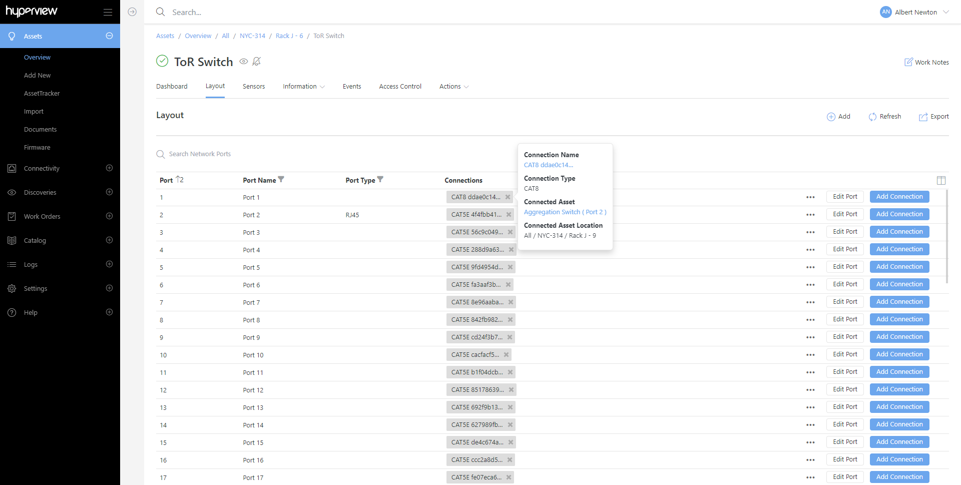Screen dimensions: 961x485
Task: Toggle the muted bell alert icon beside ToR Switch
Action: [257, 62]
